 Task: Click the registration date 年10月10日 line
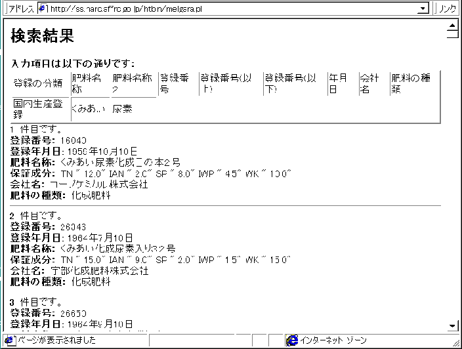pyautogui.click(x=73, y=152)
